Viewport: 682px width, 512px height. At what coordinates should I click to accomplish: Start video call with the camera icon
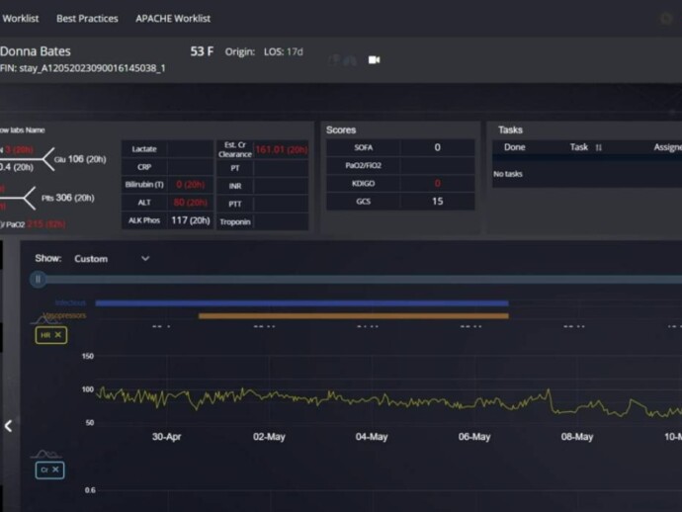pos(374,59)
